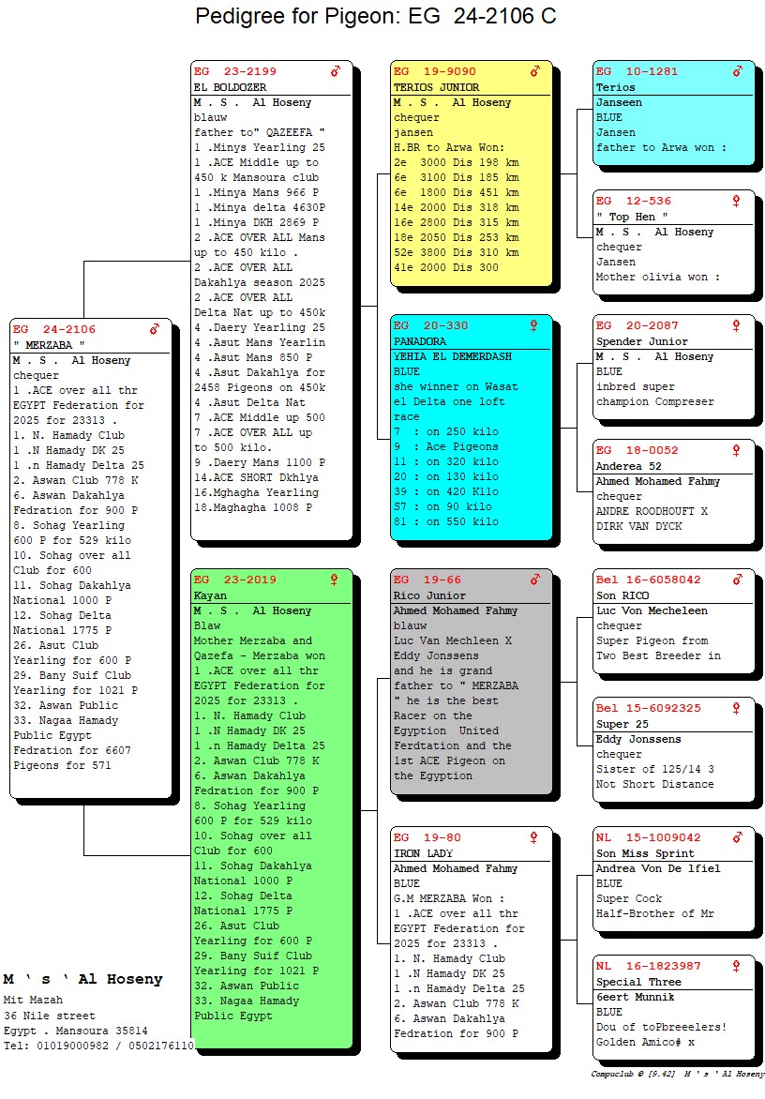The image size is (765, 1099).
Task: Click the male symbol beside EG 19-9090
Action: [x=534, y=71]
